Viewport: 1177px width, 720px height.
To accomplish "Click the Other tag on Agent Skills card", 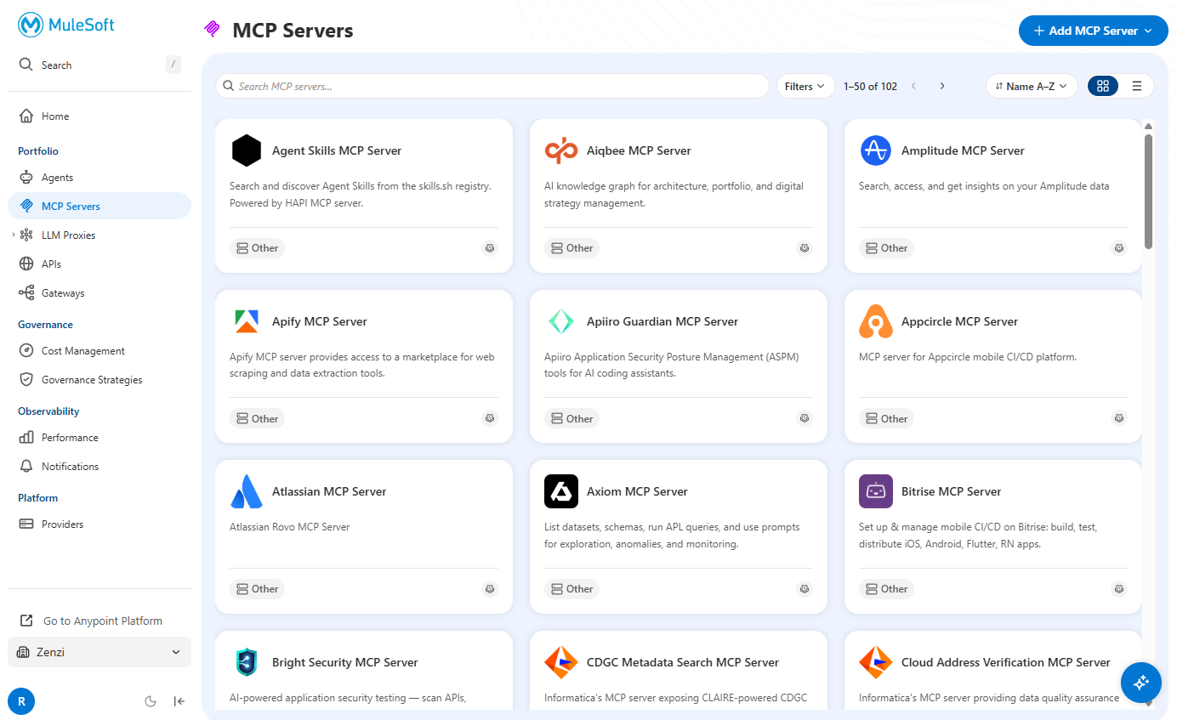I will point(257,248).
